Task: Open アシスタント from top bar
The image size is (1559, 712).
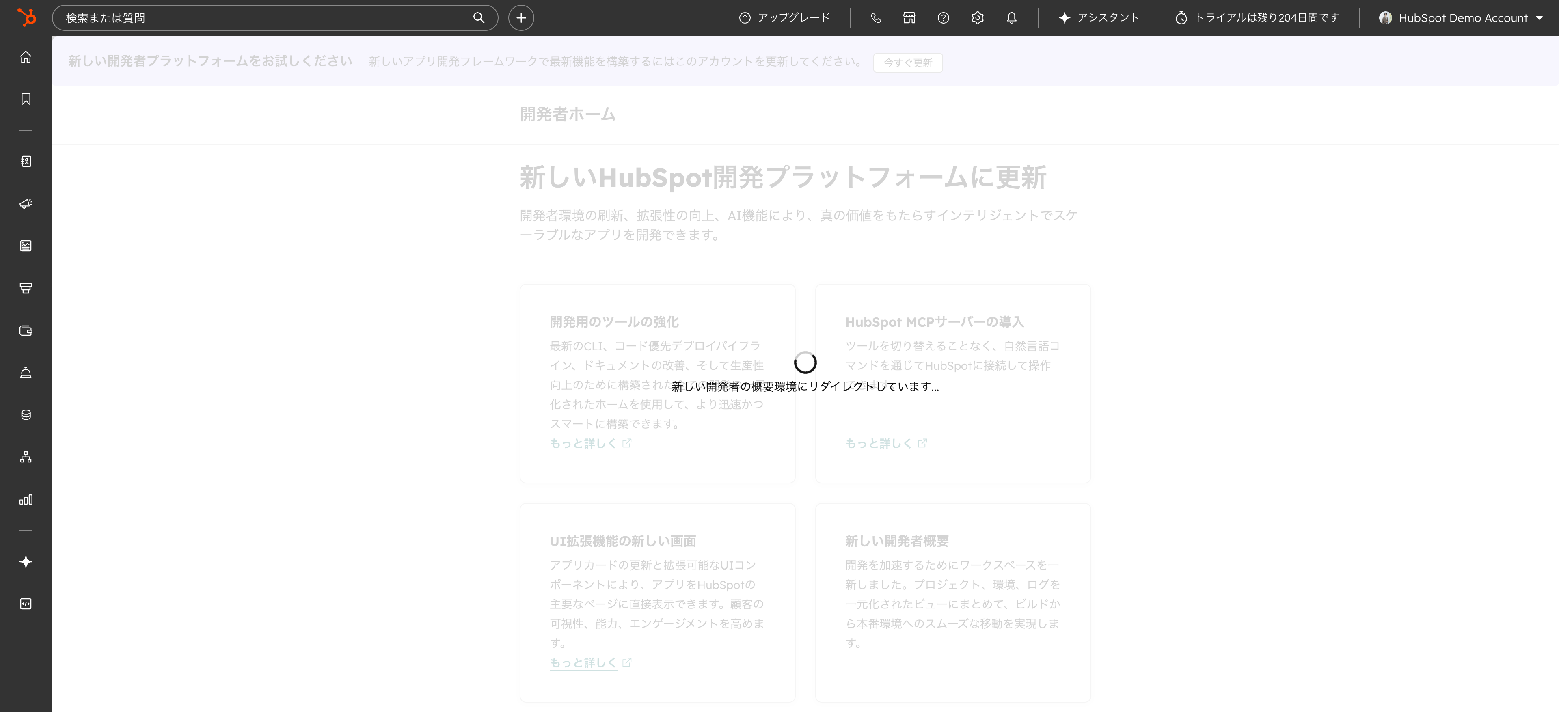Action: coord(1099,18)
